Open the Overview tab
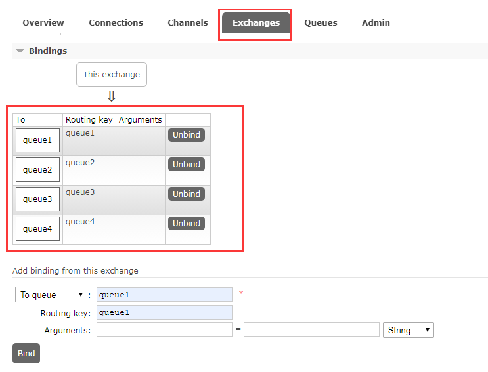 pyautogui.click(x=43, y=23)
